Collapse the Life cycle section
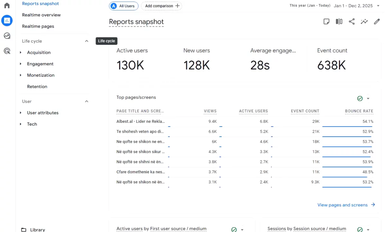 coord(87,41)
